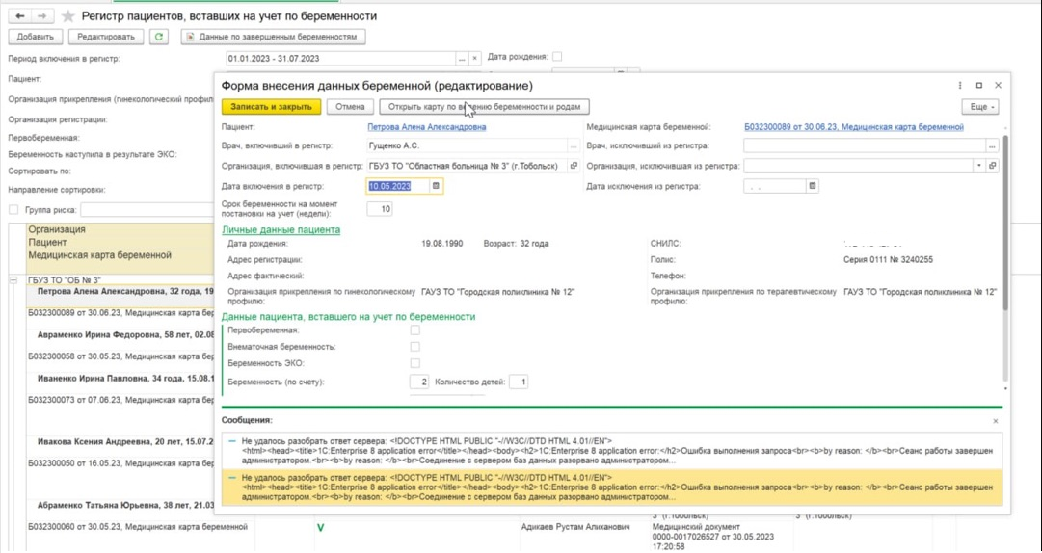Open patient link Петрова Алена Александровна
The width and height of the screenshot is (1042, 553).
[x=426, y=127]
